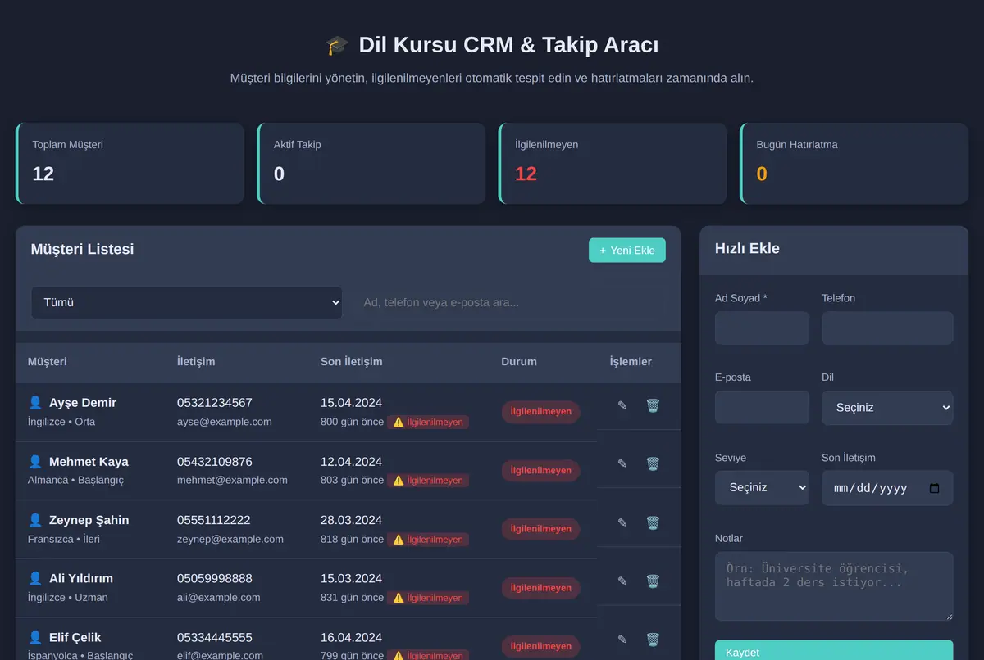Click email ayse@example.com

coord(225,422)
